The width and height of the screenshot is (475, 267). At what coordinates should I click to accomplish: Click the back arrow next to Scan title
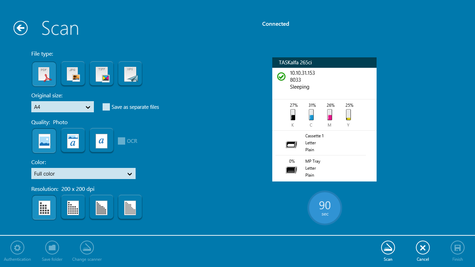coord(20,28)
